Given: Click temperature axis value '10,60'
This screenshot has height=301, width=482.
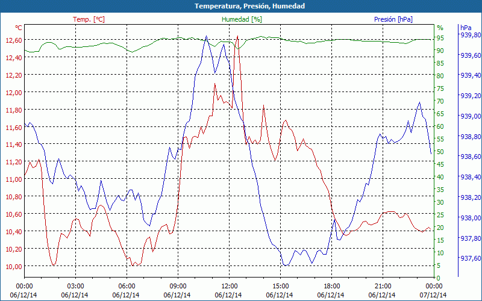Looking at the screenshot, I should [x=14, y=214].
